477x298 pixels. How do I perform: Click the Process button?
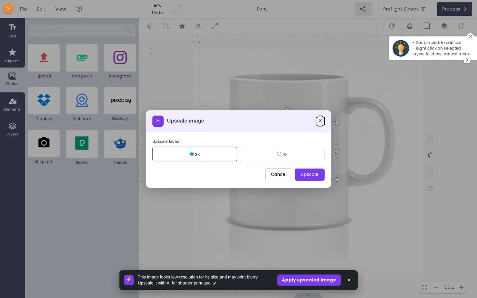pos(454,9)
